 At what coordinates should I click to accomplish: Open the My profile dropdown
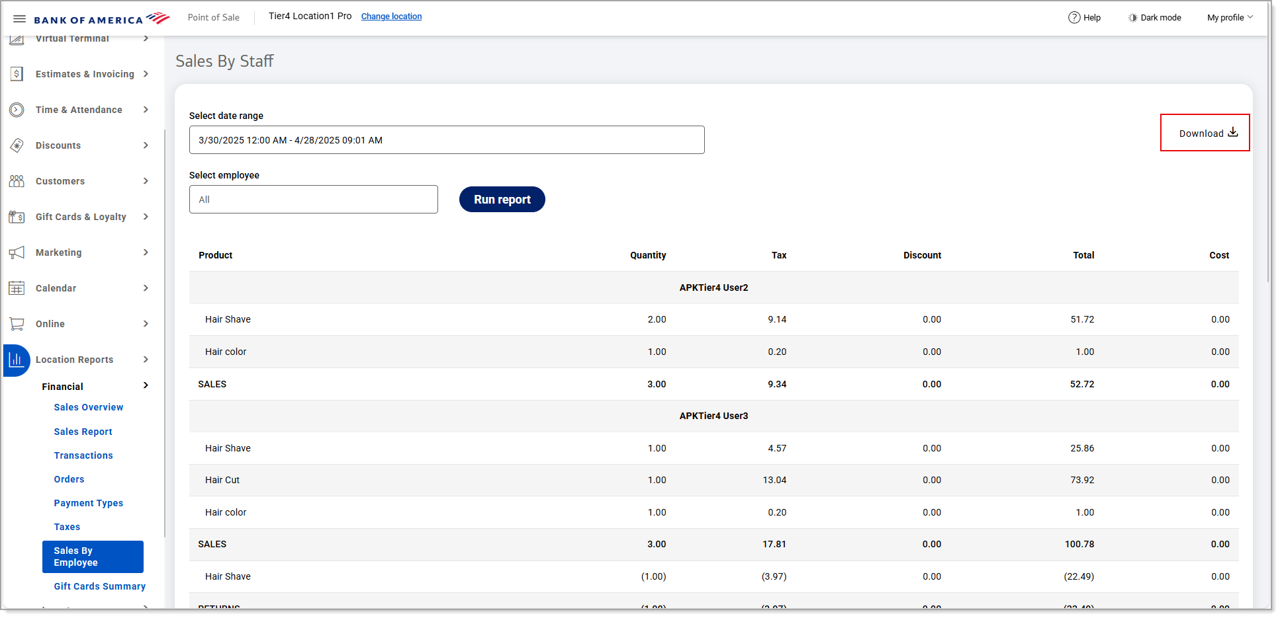[1230, 18]
